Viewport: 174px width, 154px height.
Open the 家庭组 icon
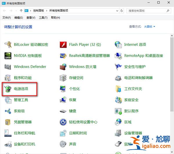(x=8, y=111)
